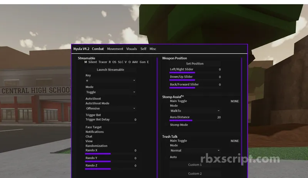Image resolution: width=308 pixels, height=178 pixels.
Task: Click the Launch Streamable button
Action: 110,69
